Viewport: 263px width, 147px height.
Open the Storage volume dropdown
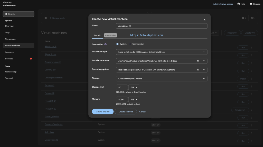coord(162,79)
